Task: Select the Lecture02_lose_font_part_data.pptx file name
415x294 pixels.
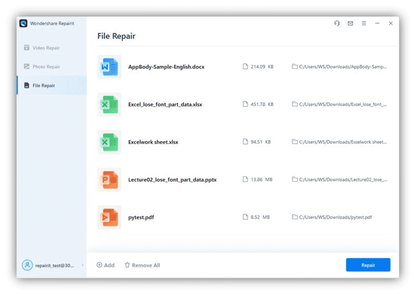Action: pos(172,180)
